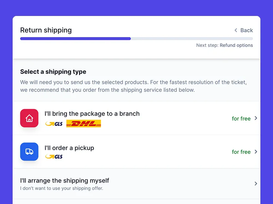Expand the pickup option via right chevron

point(256,152)
